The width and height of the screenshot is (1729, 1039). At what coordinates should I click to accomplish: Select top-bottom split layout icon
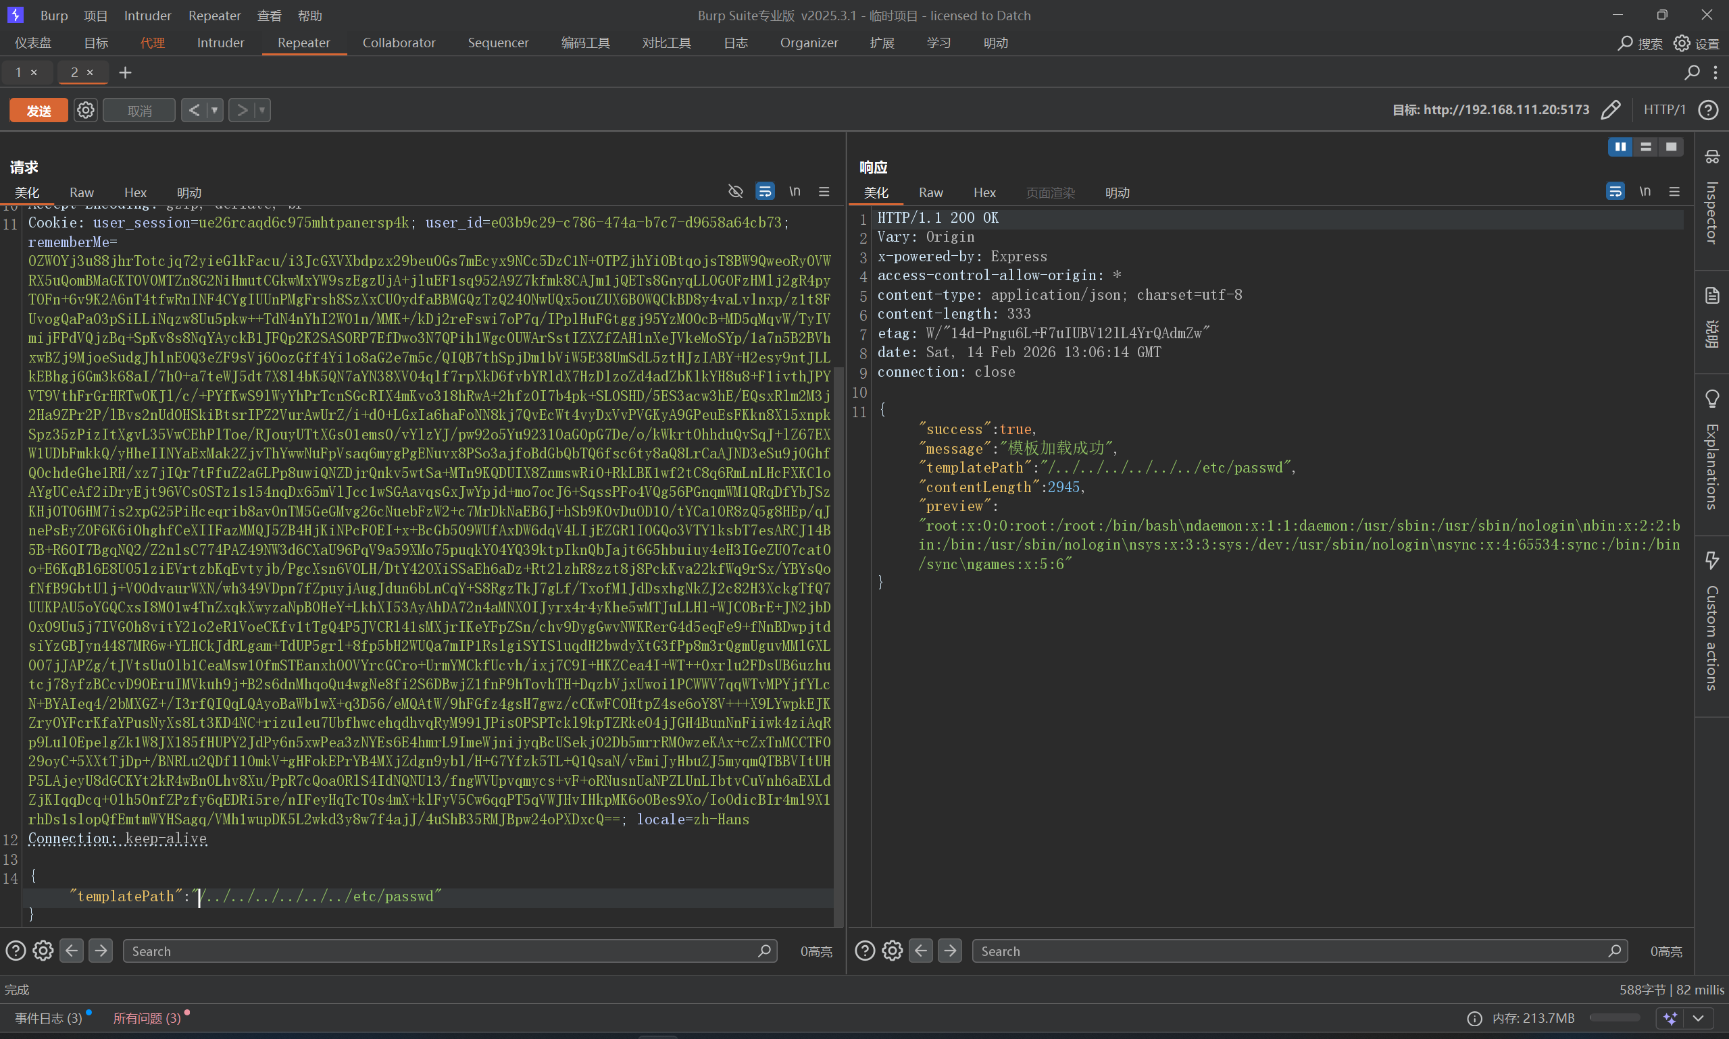pos(1646,146)
